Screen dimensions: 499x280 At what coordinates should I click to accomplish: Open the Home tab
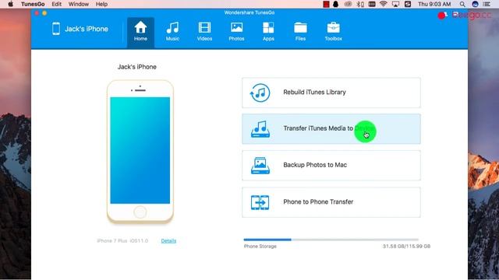point(140,32)
